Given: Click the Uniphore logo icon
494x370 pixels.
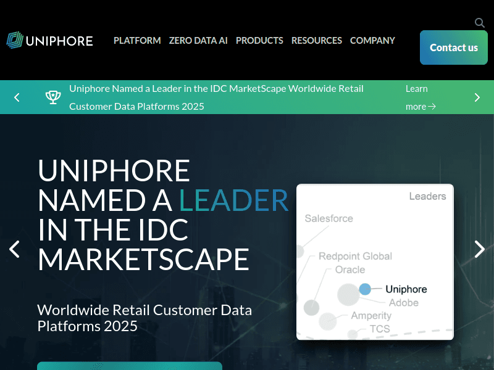Looking at the screenshot, I should coord(15,41).
